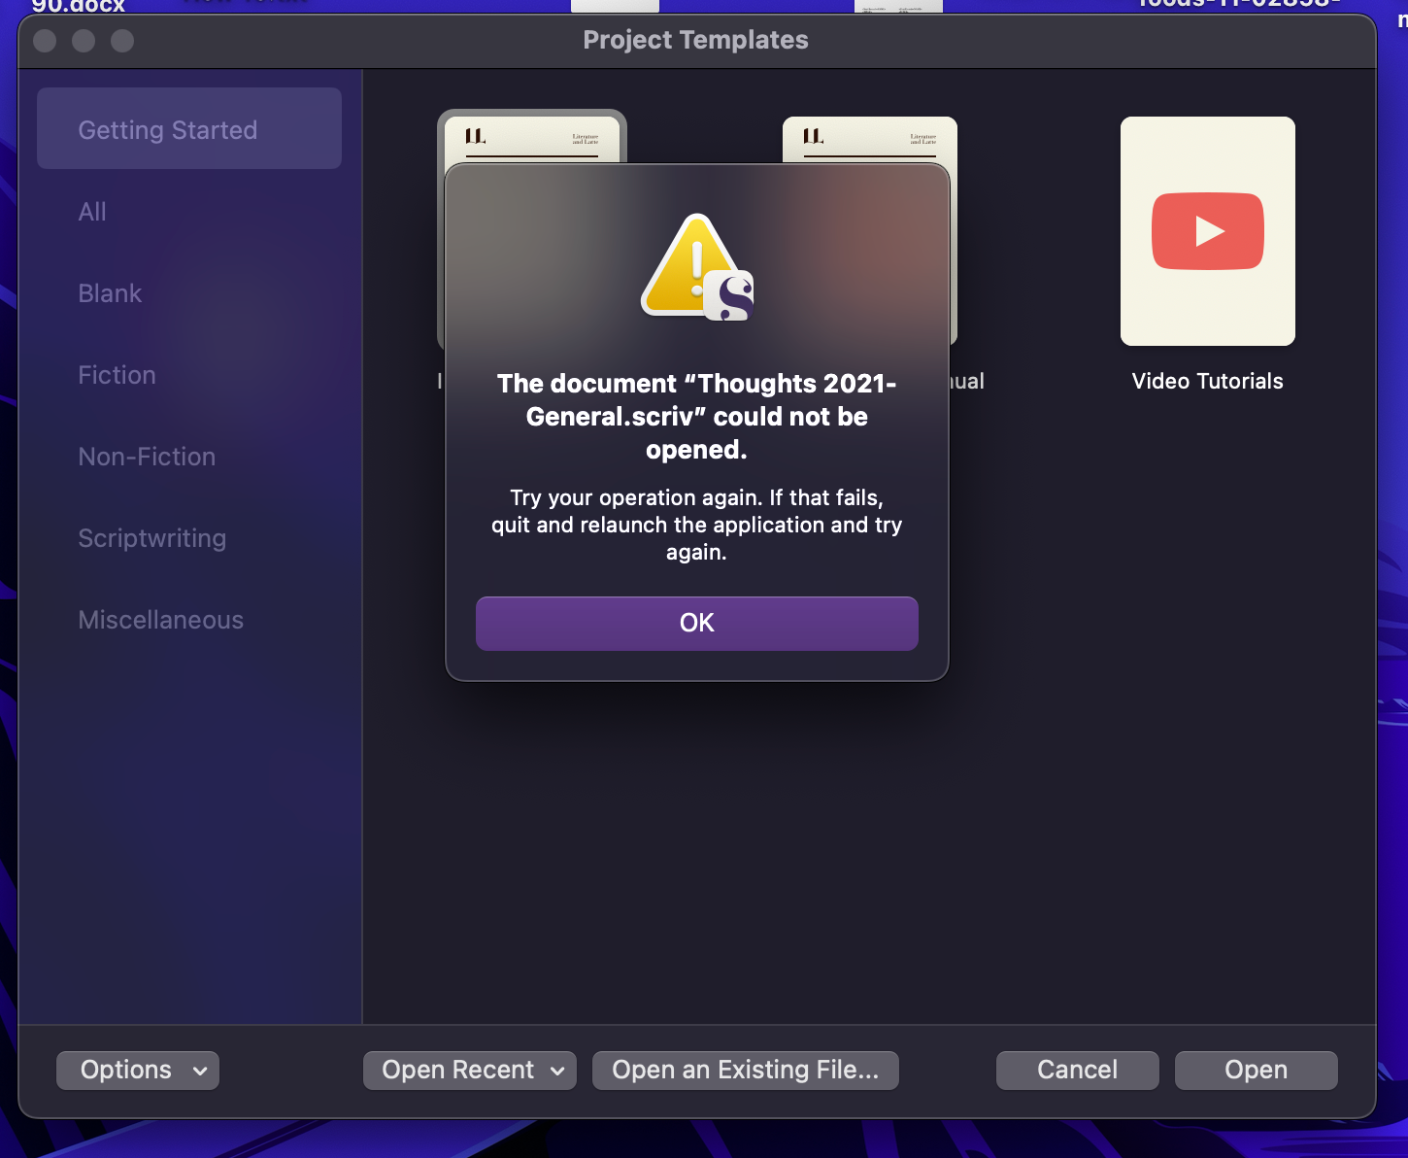Click Open an Existing File button
The image size is (1408, 1158).
pos(745,1070)
